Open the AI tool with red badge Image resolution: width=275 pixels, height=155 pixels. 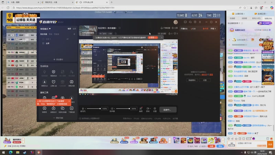coord(54,98)
